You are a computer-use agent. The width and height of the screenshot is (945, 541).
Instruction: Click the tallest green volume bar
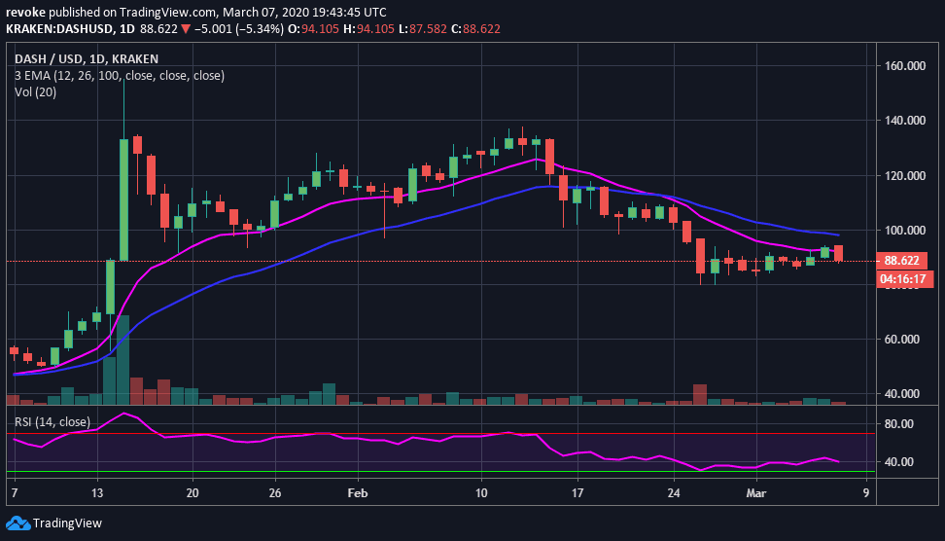coord(124,359)
